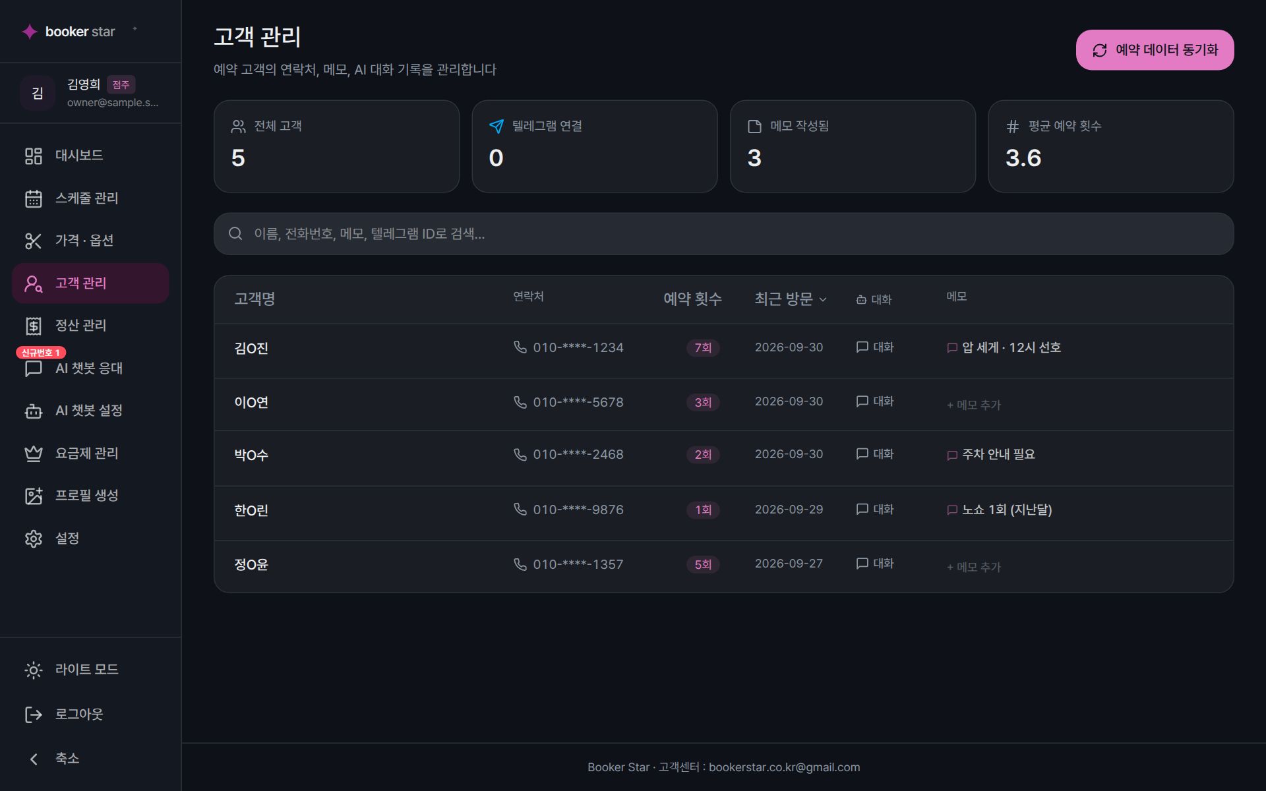
Task: Click the 요금제 관리 crown icon
Action: click(x=34, y=454)
